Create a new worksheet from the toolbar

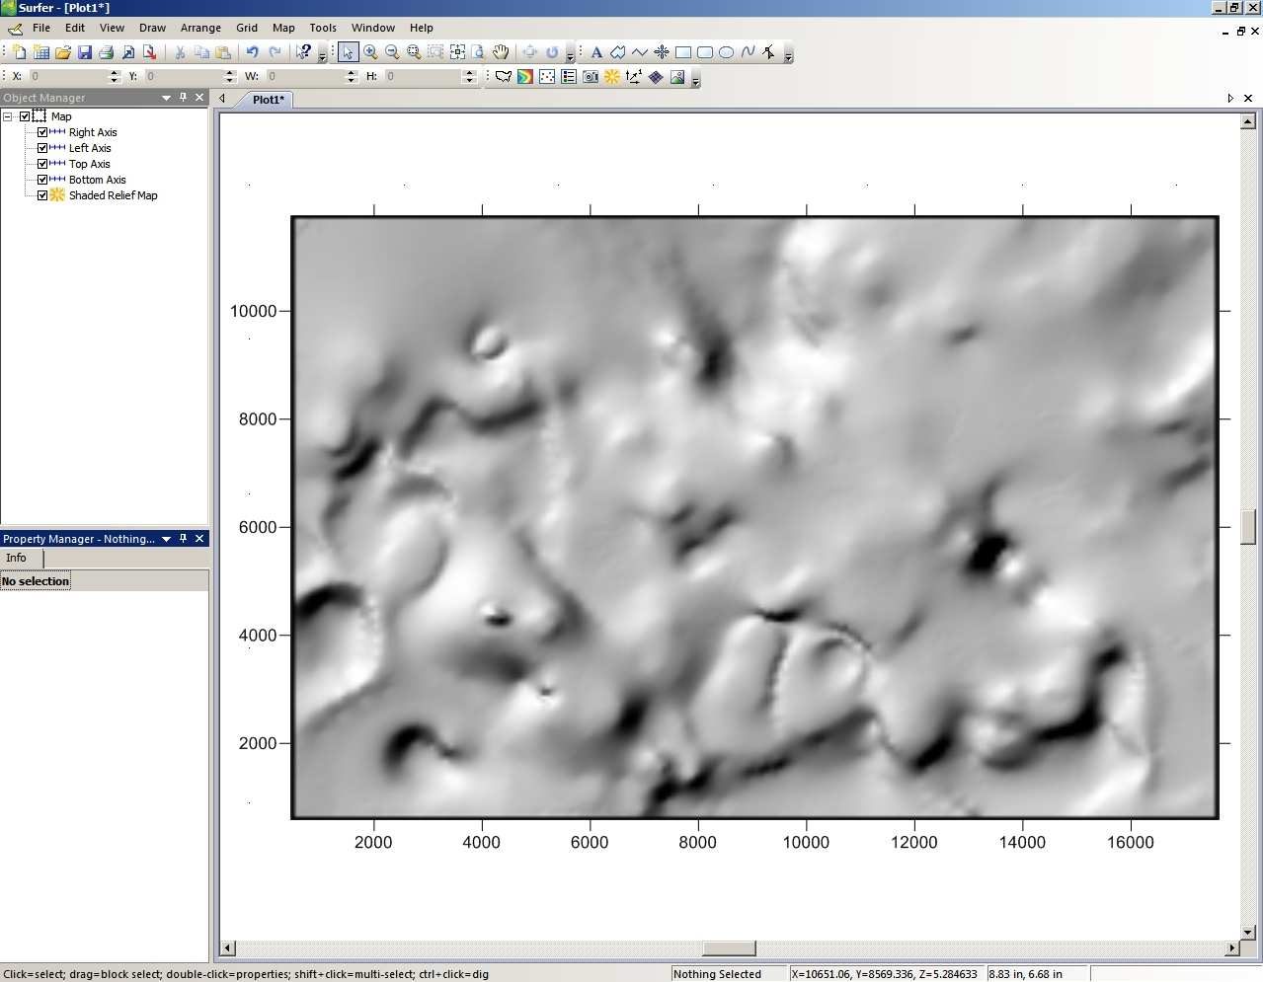[x=41, y=52]
